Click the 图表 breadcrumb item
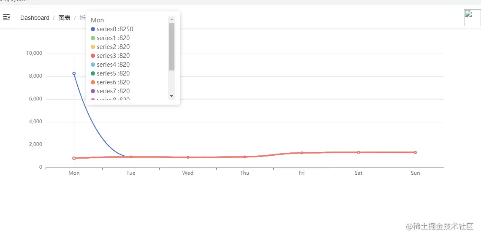This screenshot has width=481, height=238. coord(64,18)
